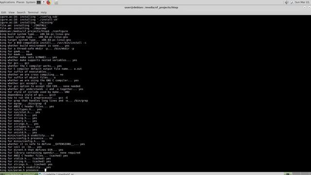Click the line ending with '/bin/grep'

click(44, 101)
